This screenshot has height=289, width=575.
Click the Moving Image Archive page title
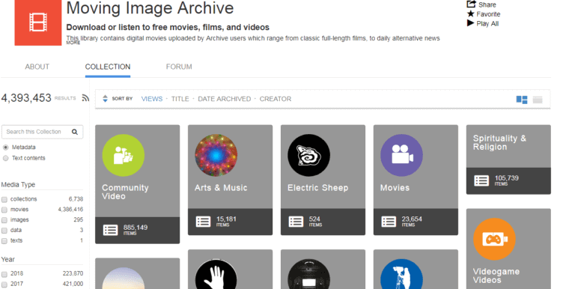tap(150, 7)
